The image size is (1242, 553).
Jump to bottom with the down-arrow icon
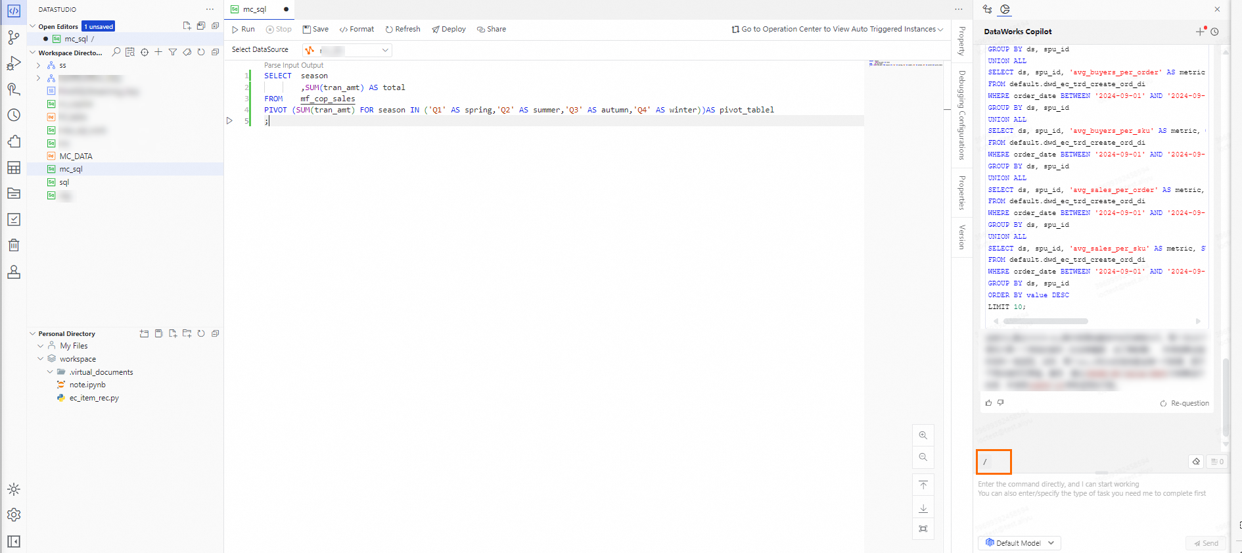[923, 508]
